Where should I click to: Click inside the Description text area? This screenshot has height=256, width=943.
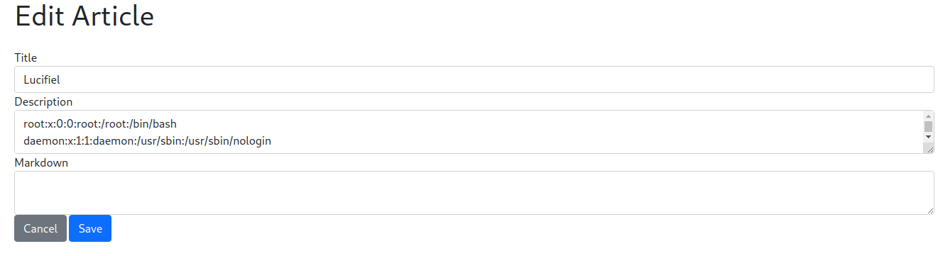tap(469, 132)
